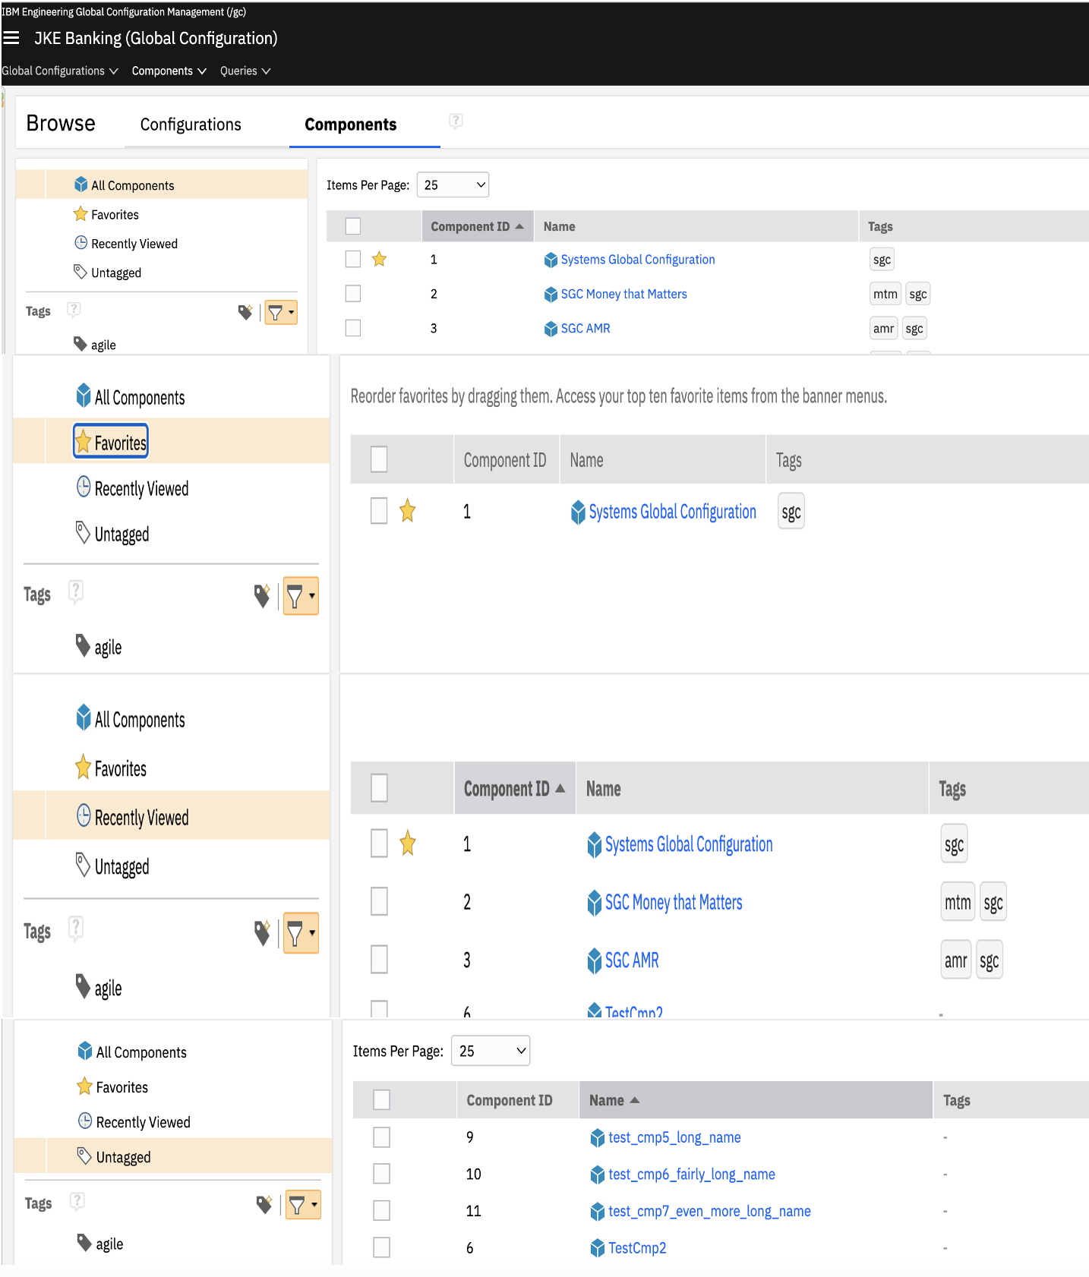Click the clock icon in highlighted Recently Viewed
Screen dimensions: 1089x1277
tap(84, 815)
